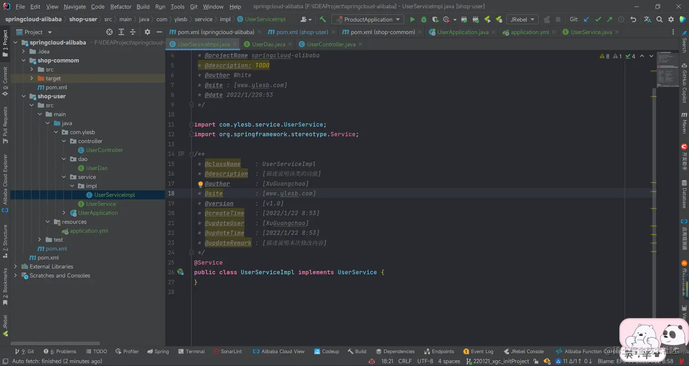The image size is (689, 366).
Task: Click the 220121_xgc_initProject branch widget
Action: point(498,361)
